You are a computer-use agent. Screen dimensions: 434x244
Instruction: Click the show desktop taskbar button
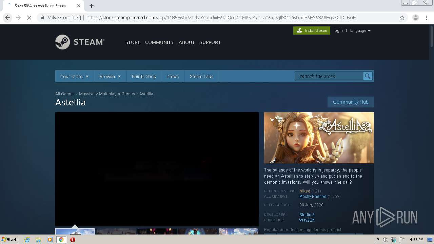click(x=430, y=240)
